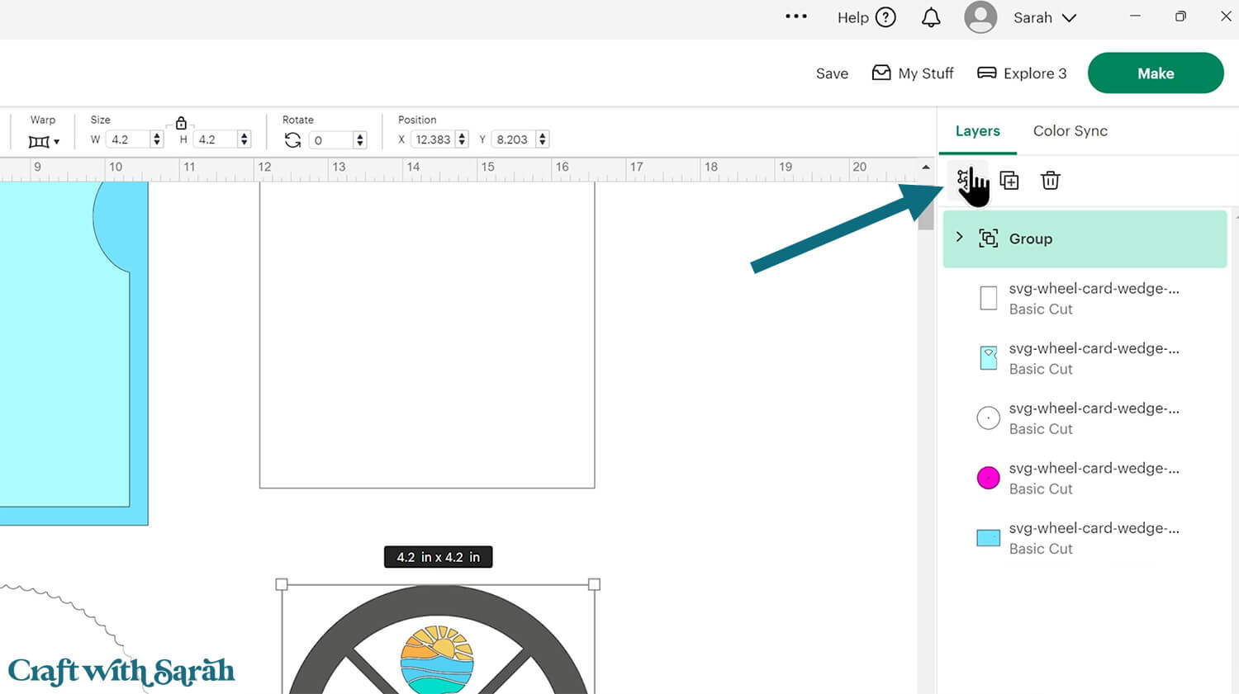Viewport: 1239px width, 694px height.
Task: Click the Ungroup icon in Layers panel
Action: click(x=964, y=179)
